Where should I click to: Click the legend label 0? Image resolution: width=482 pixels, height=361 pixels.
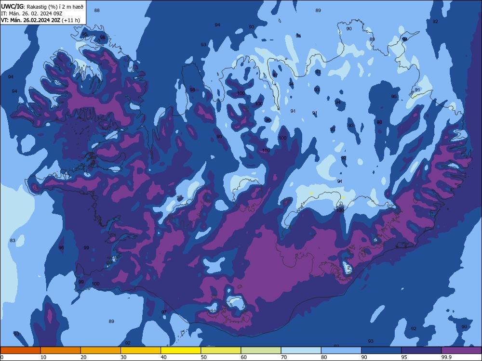2,357
